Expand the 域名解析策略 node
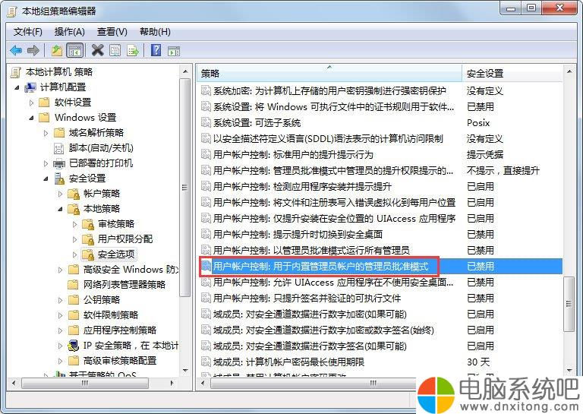The width and height of the screenshot is (583, 414). click(x=46, y=133)
